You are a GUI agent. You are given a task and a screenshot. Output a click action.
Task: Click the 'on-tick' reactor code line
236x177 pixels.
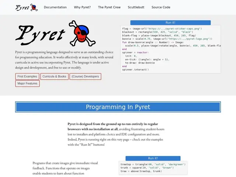pos(147,59)
